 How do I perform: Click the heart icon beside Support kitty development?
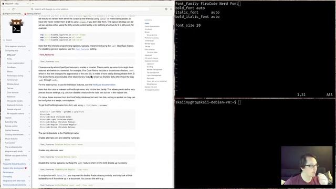coord(26,168)
